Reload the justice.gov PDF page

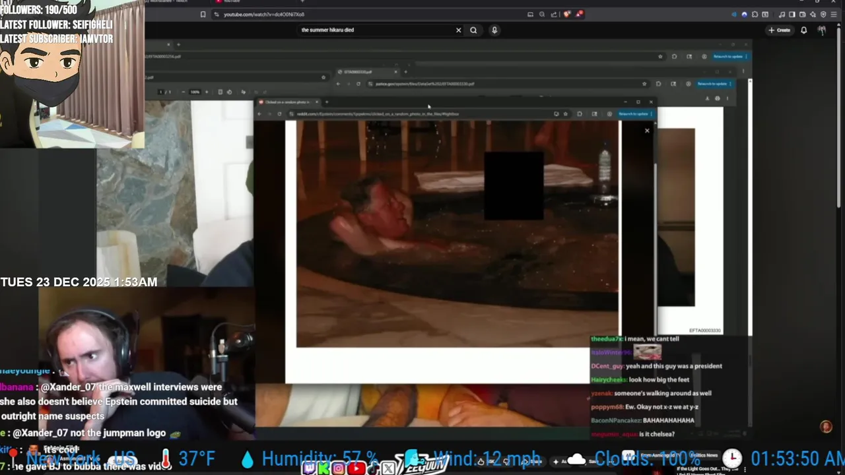358,84
